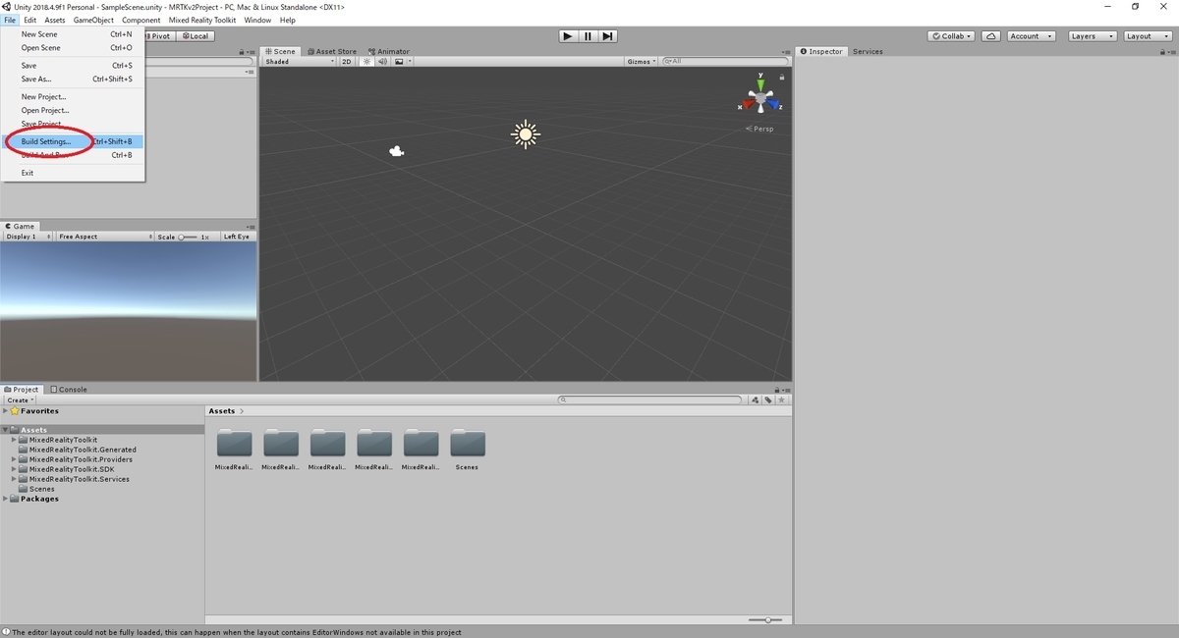Viewport: 1179px width, 638px height.
Task: Open the Display 1 dropdown in Game view
Action: (x=27, y=237)
